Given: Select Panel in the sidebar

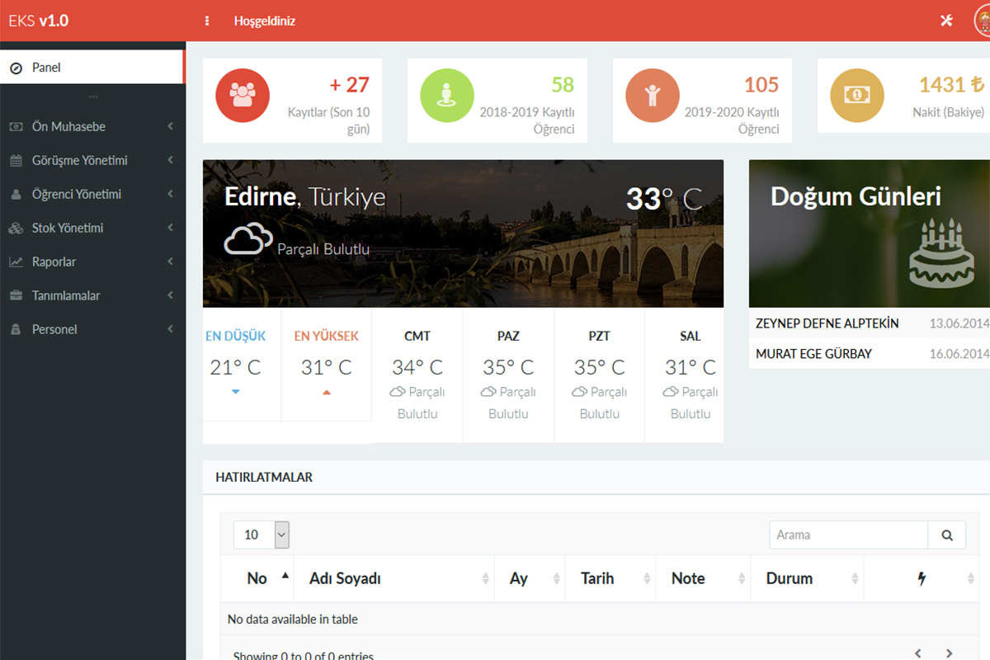Looking at the screenshot, I should [46, 68].
